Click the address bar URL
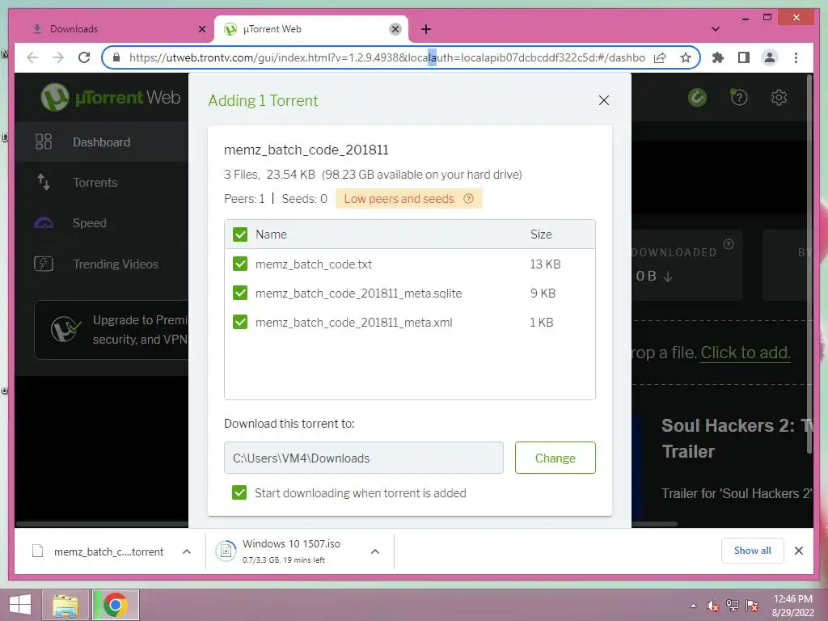 click(387, 57)
